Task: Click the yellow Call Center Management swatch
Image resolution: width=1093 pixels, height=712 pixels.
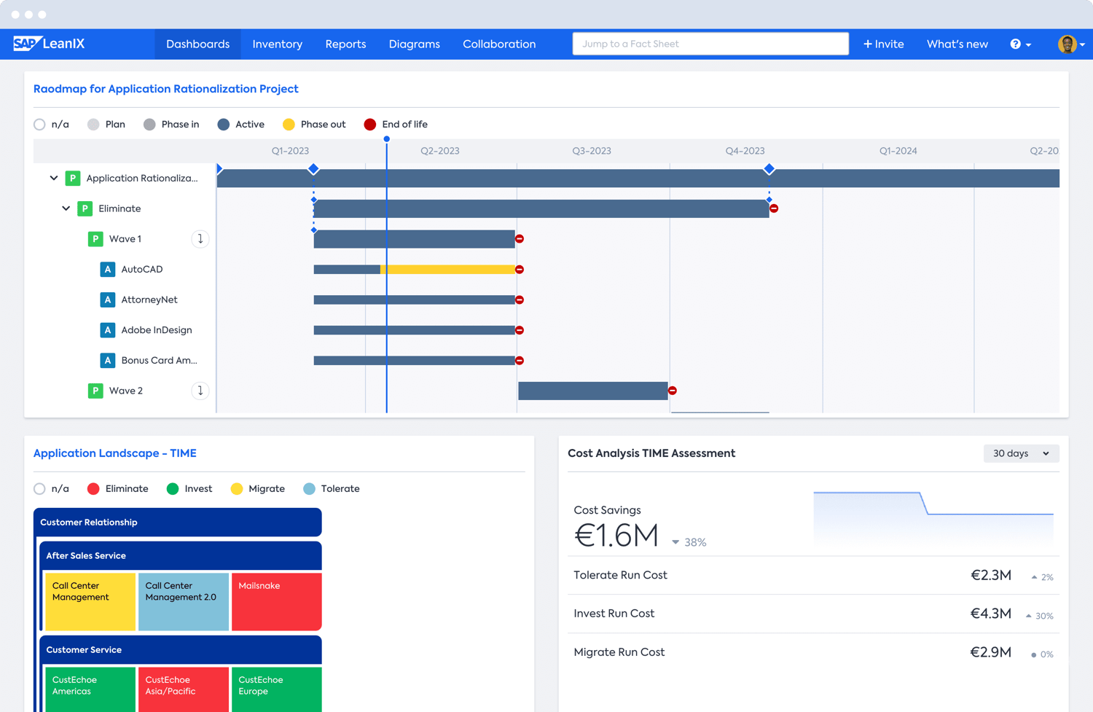Action: tap(90, 601)
